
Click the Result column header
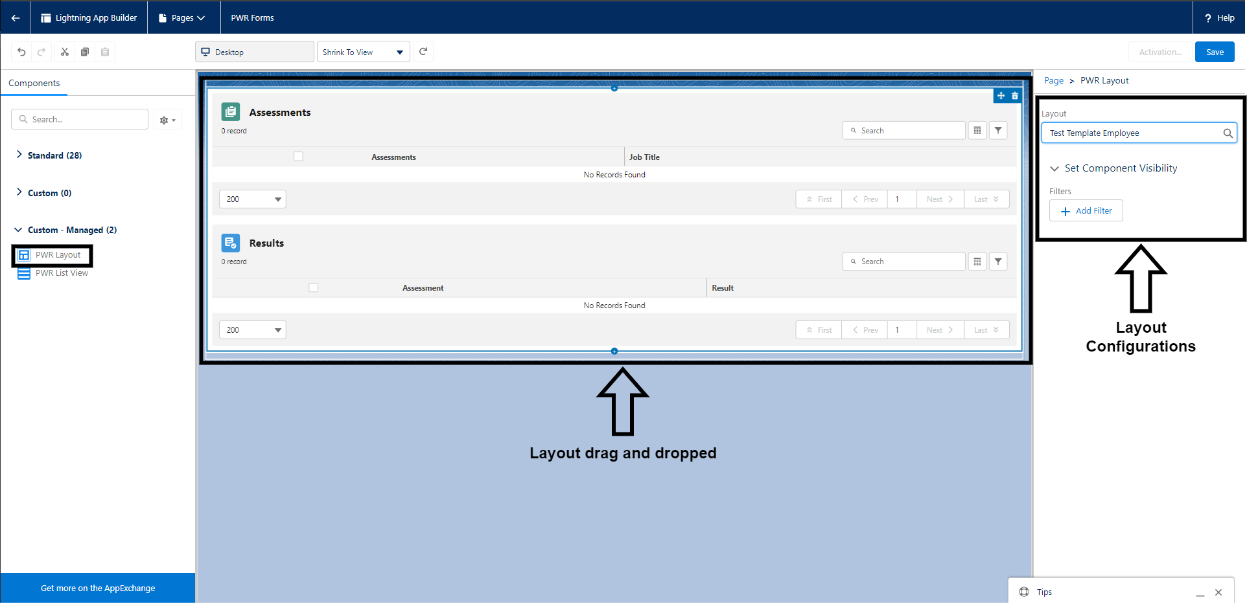pos(723,287)
